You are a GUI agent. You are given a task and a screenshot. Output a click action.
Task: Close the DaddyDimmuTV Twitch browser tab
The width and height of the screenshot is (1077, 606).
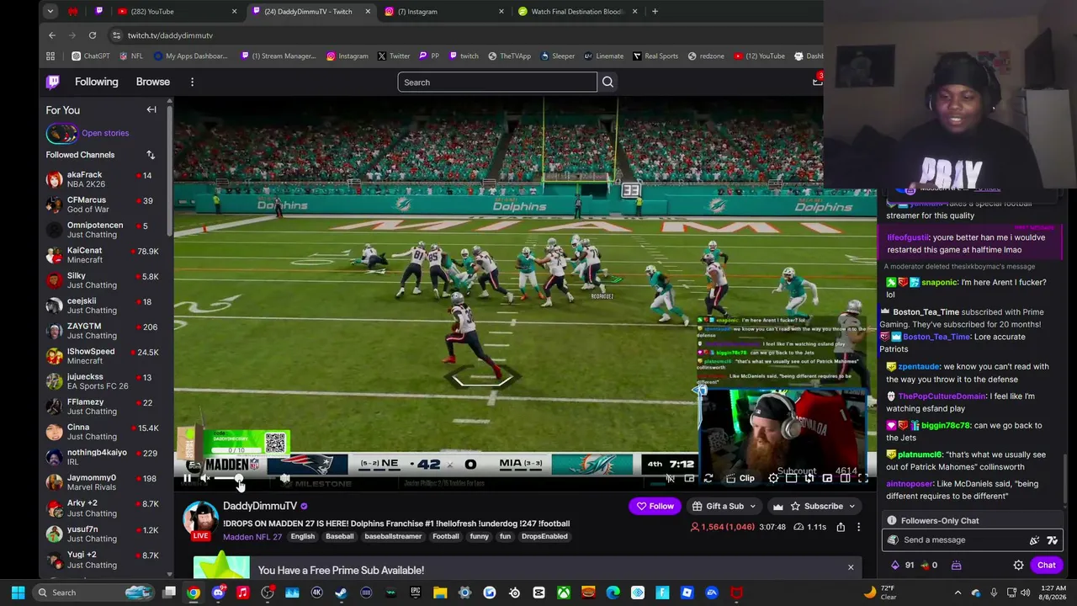(x=368, y=12)
